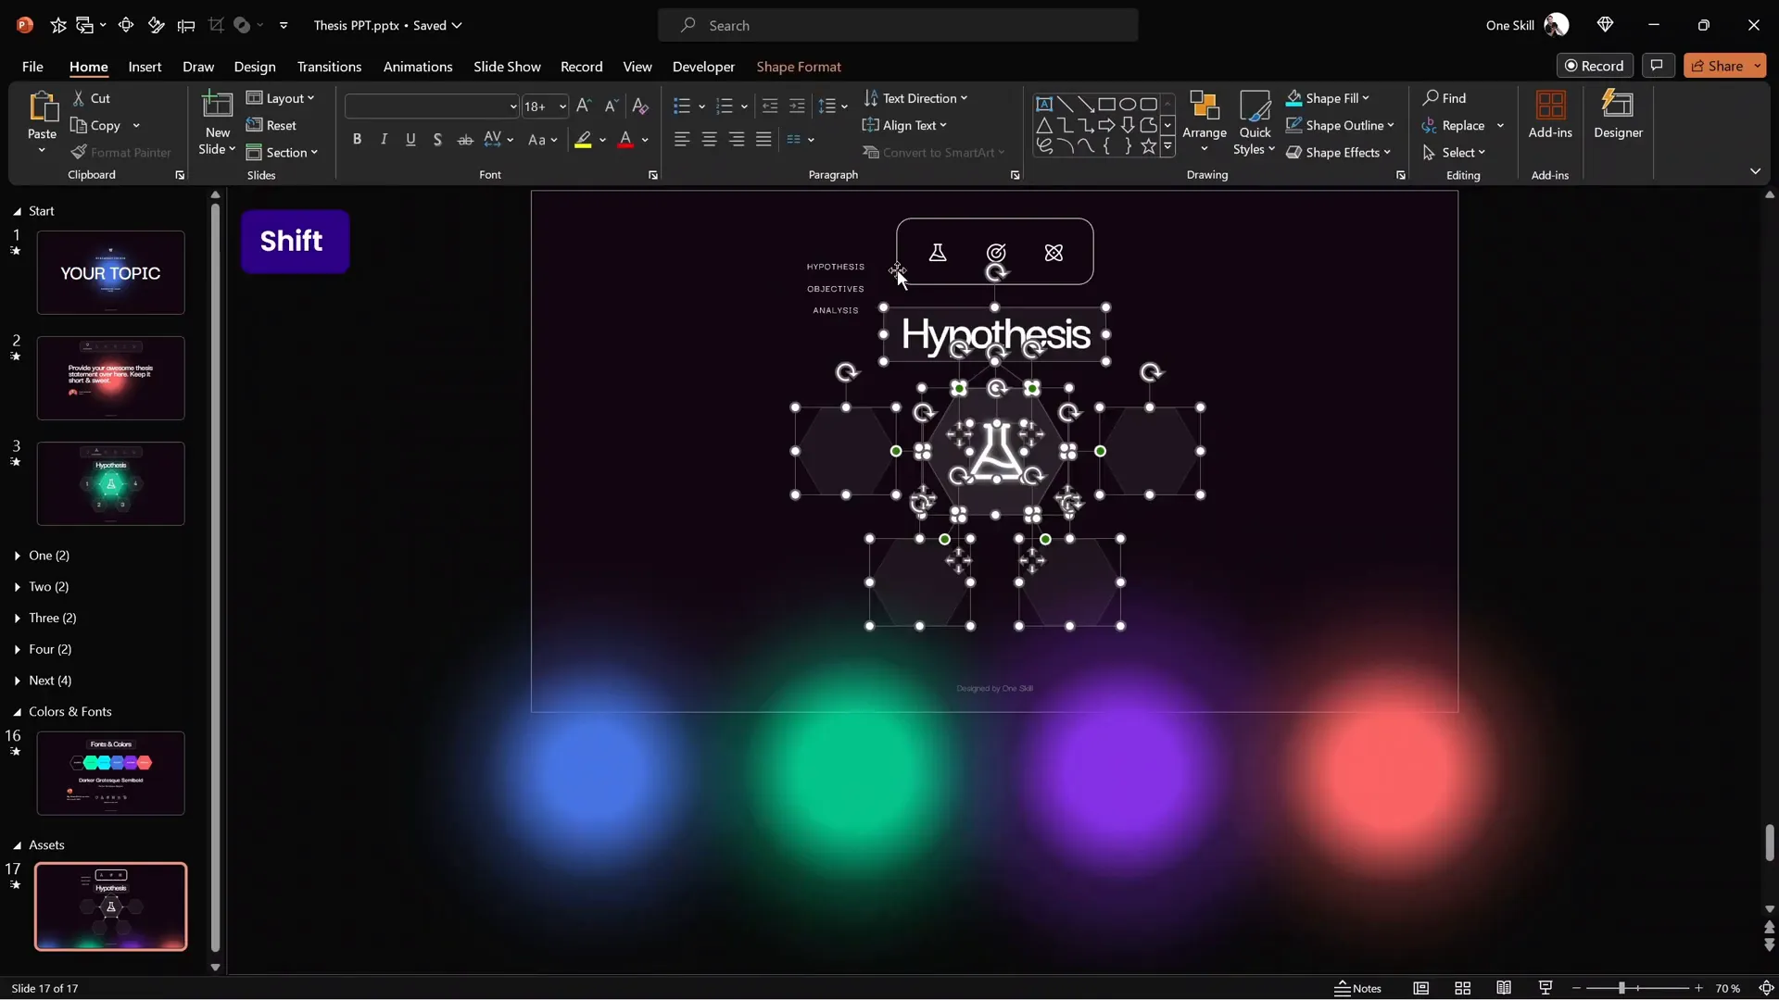Collapse the Colors & Fonts section

18,712
